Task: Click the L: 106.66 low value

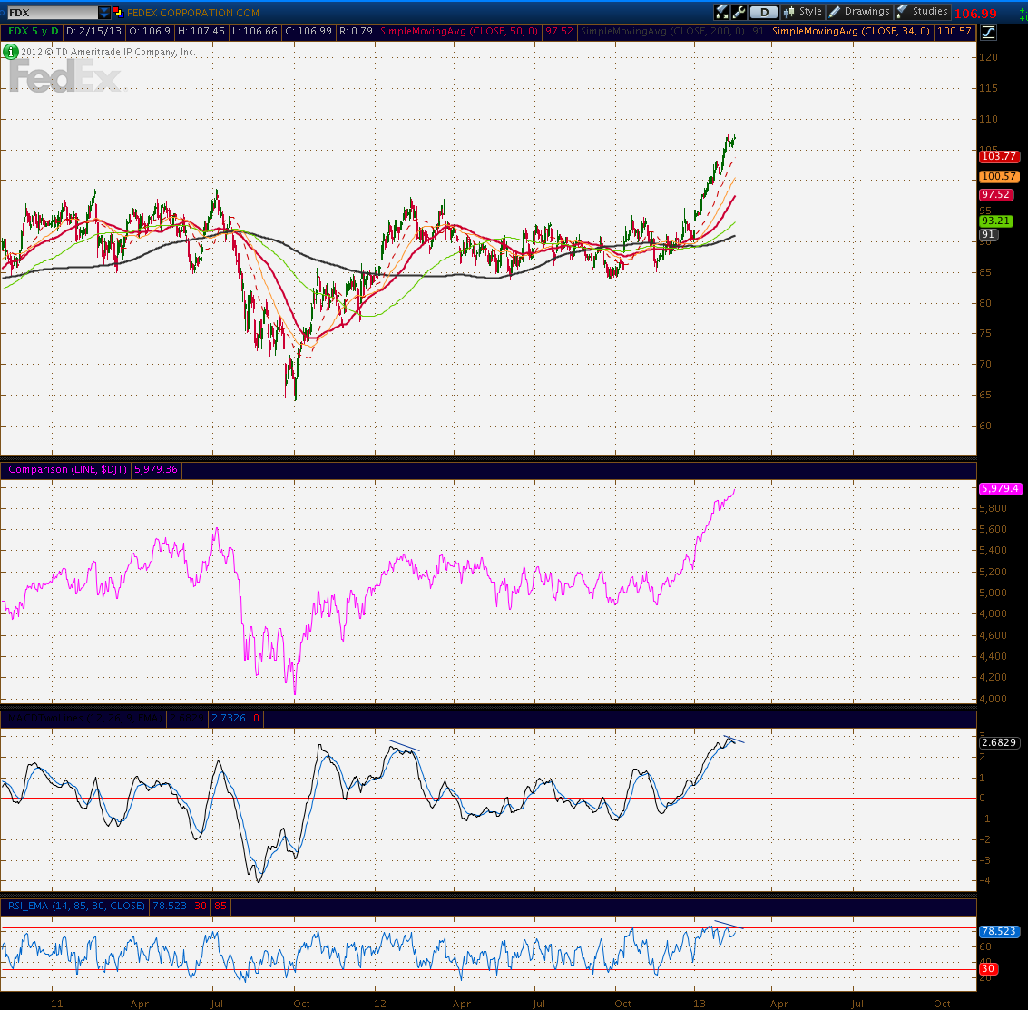Action: click(255, 31)
